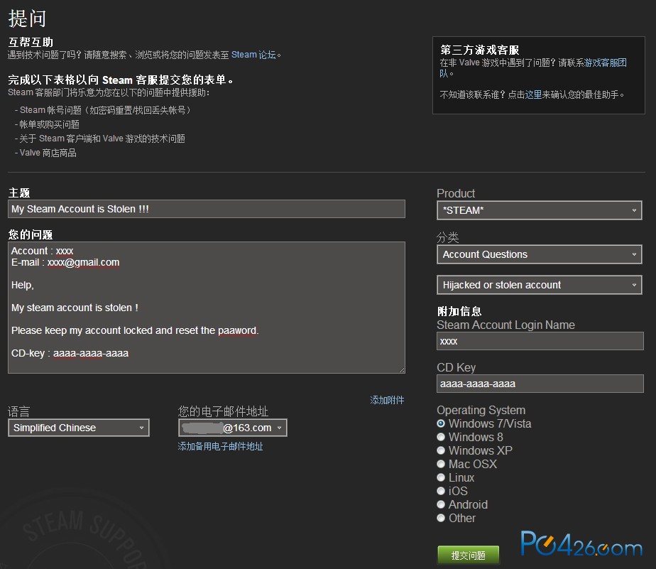Focus Steam Account Login Name field
This screenshot has width=656, height=569.
(x=540, y=341)
